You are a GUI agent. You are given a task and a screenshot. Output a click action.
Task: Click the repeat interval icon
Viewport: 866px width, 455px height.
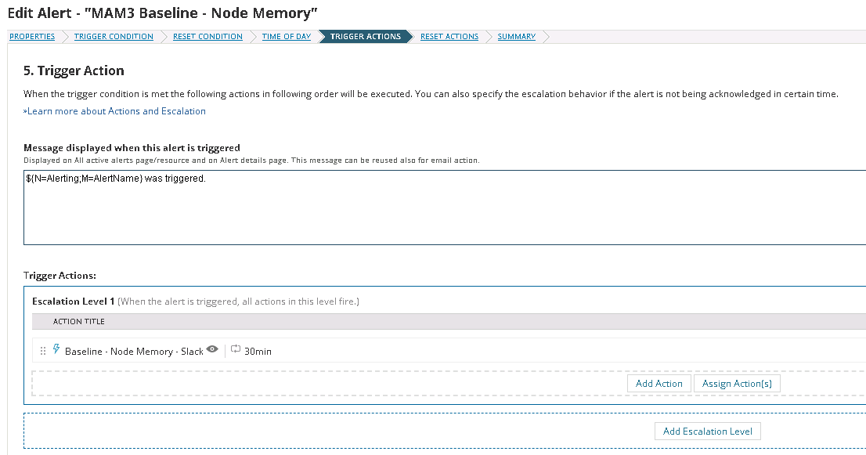(x=236, y=349)
